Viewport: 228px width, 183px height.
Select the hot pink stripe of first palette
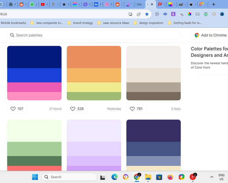coord(34,87)
